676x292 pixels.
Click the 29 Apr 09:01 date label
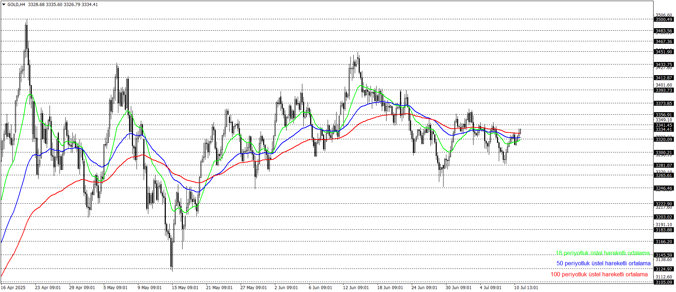click(x=82, y=288)
